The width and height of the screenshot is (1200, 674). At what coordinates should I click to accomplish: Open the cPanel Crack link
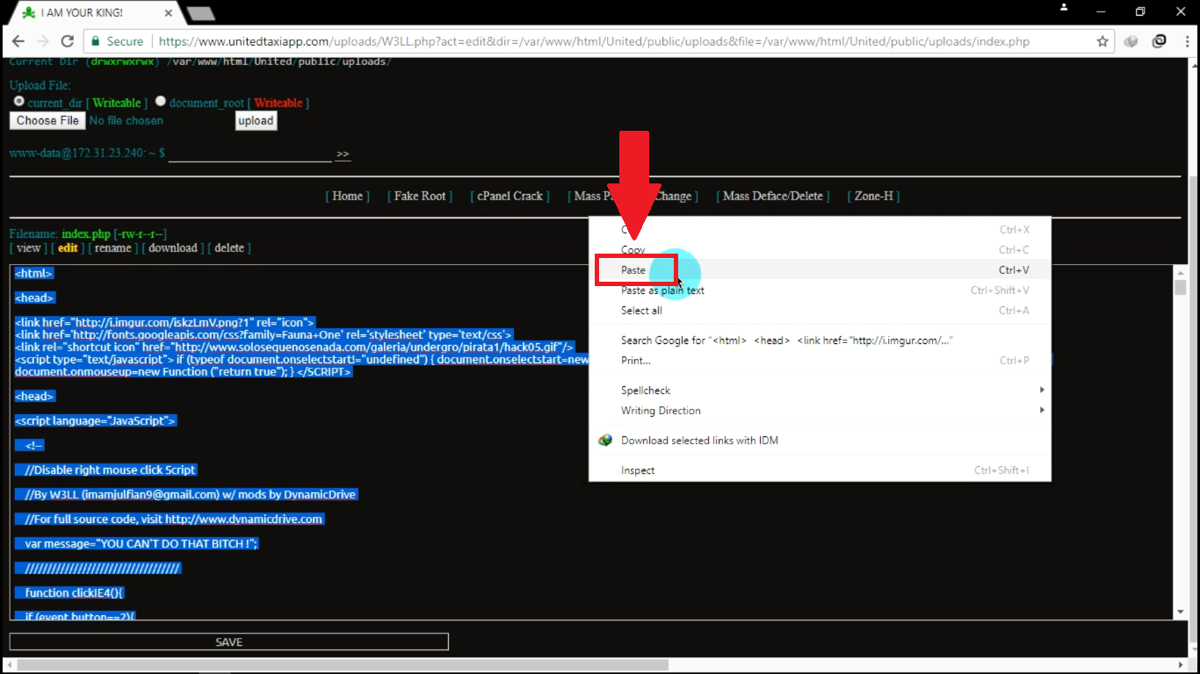(x=510, y=196)
